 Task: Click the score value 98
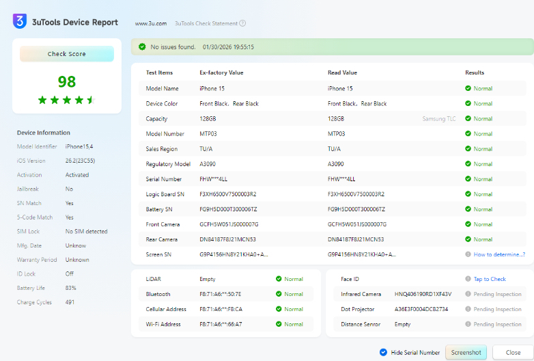(67, 81)
